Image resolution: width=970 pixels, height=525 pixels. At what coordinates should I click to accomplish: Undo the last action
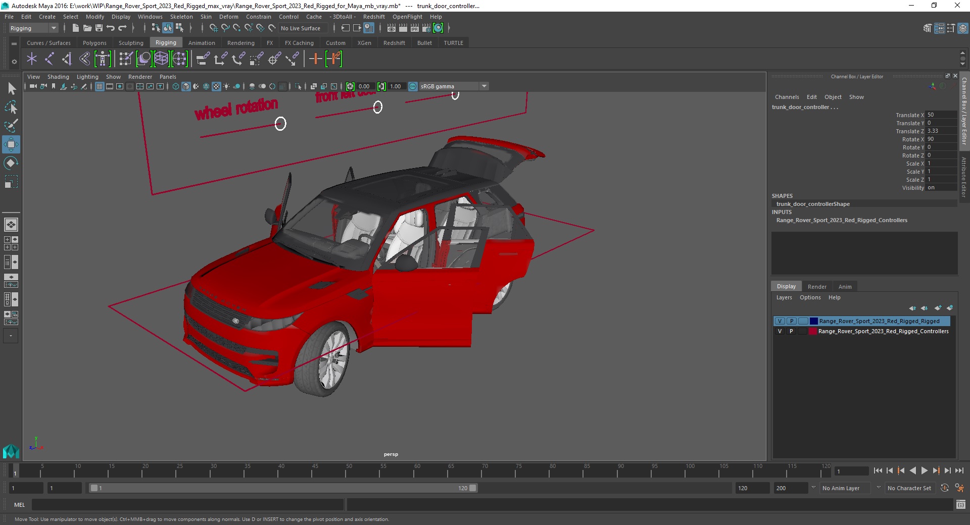click(x=111, y=28)
